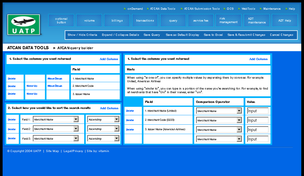
Task: Expand the Field 1 sort column dropdown
Action: (x=76, y=120)
